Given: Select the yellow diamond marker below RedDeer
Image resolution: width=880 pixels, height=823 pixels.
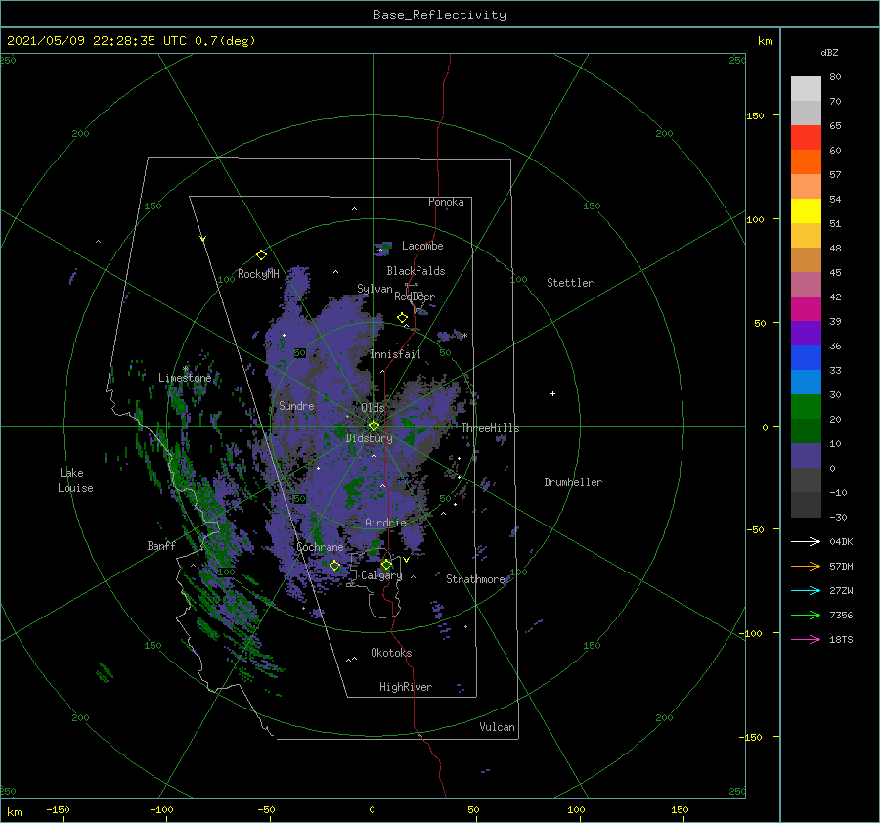Looking at the screenshot, I should [402, 318].
